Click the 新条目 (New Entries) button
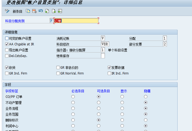The image size is (192, 131). [x=18, y=11]
